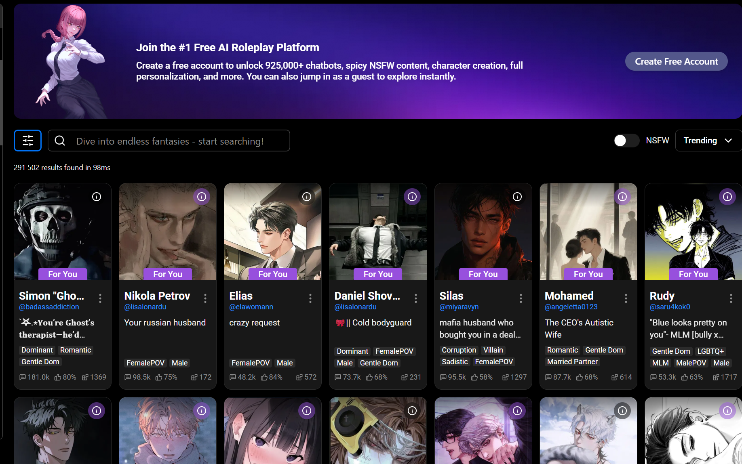Click thumbs-up icon on Nikola Petrov card
Viewport: 742px width, 464px height.
159,377
